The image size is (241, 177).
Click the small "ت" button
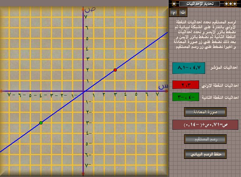click(183, 11)
